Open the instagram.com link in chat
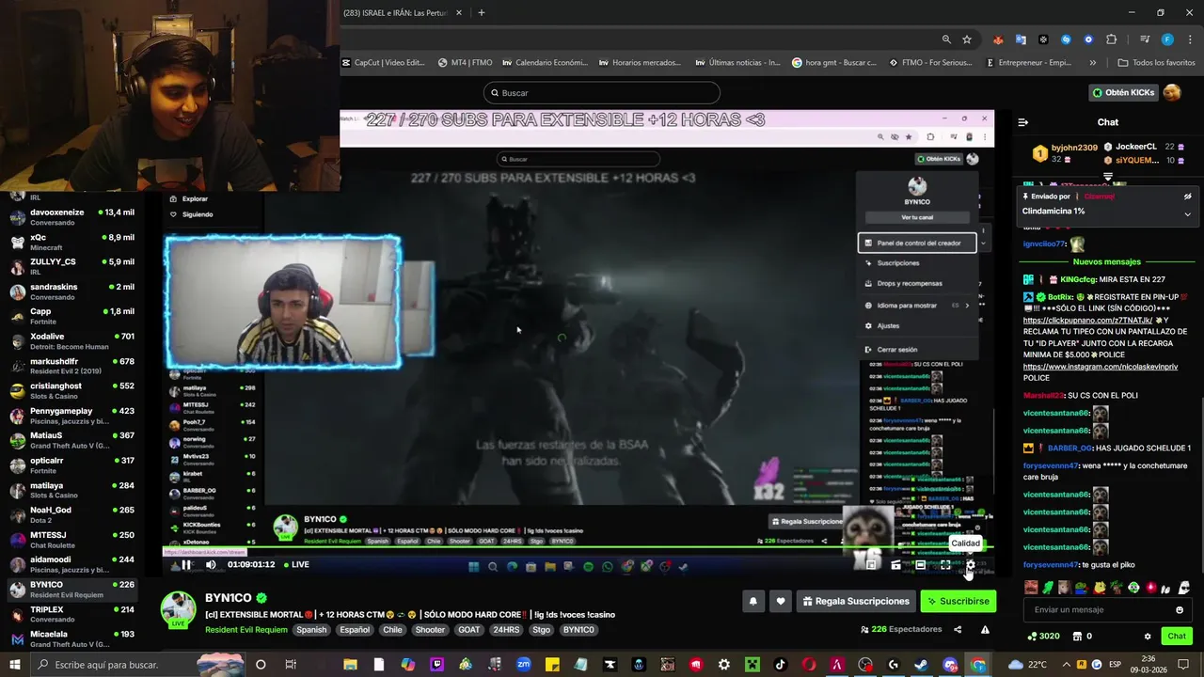Image resolution: width=1204 pixels, height=677 pixels. coord(1100,367)
